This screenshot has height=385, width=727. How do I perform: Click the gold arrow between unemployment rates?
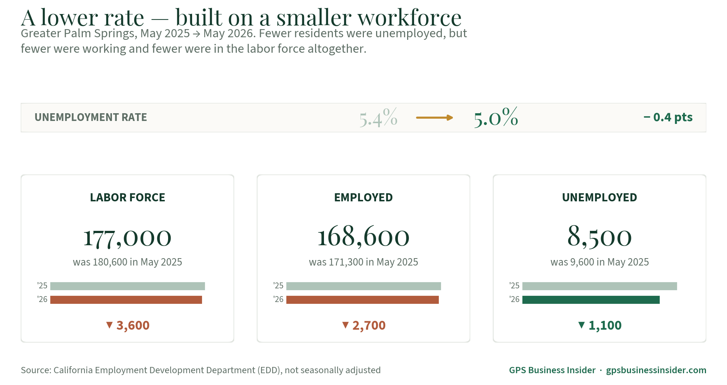tap(434, 118)
